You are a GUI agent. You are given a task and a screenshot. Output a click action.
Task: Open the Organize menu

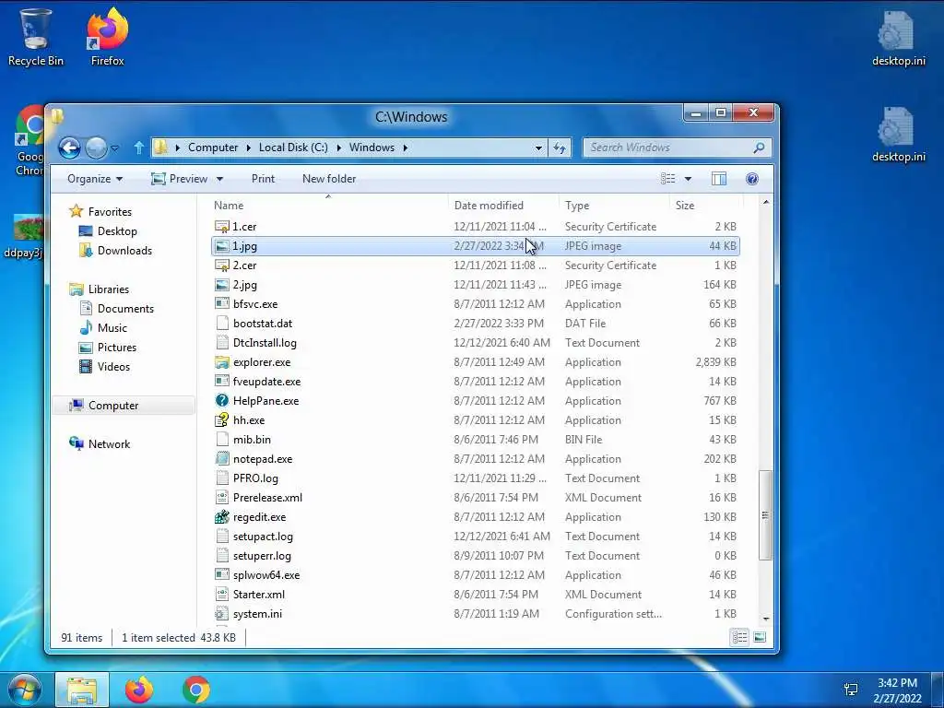[x=95, y=179]
